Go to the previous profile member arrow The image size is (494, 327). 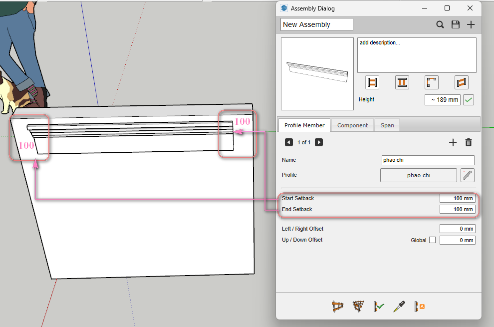click(x=289, y=142)
